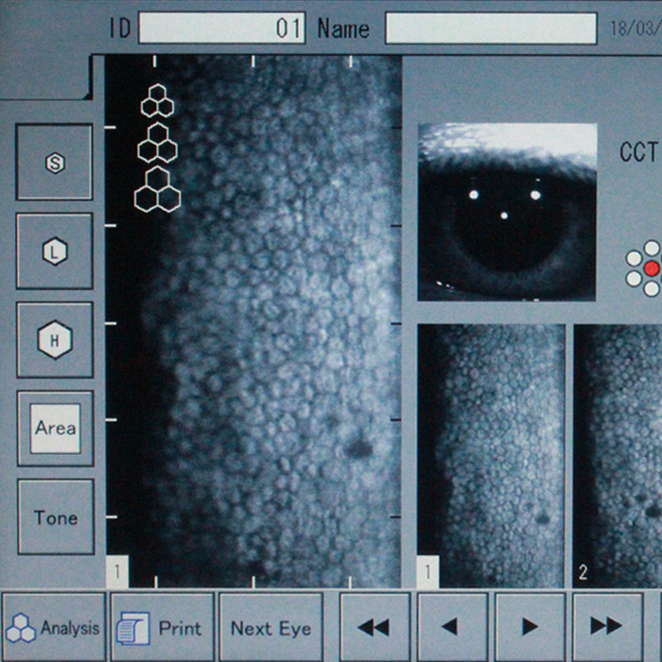Select the upper-left white fixation point
Screen dimensions: 662x662
coord(634,258)
